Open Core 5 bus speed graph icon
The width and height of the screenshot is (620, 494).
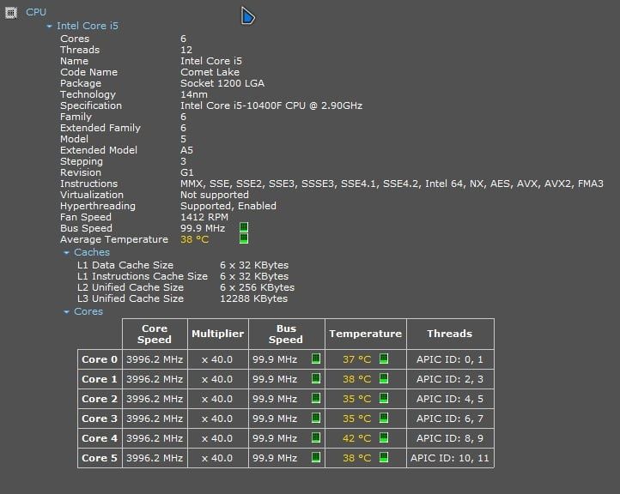316,457
